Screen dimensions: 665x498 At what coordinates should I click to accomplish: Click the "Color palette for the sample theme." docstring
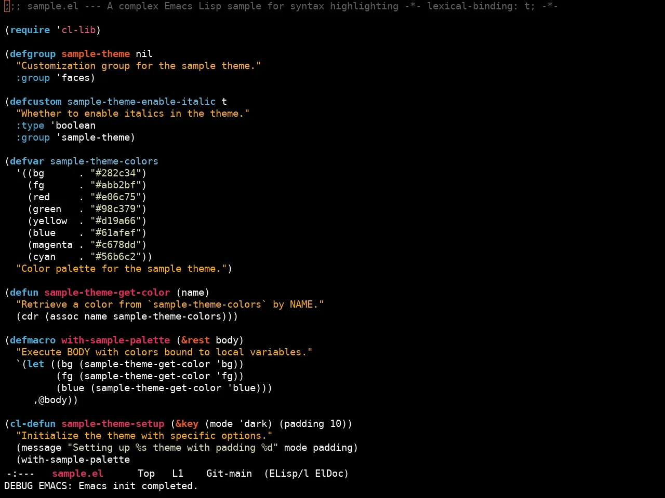click(x=121, y=269)
